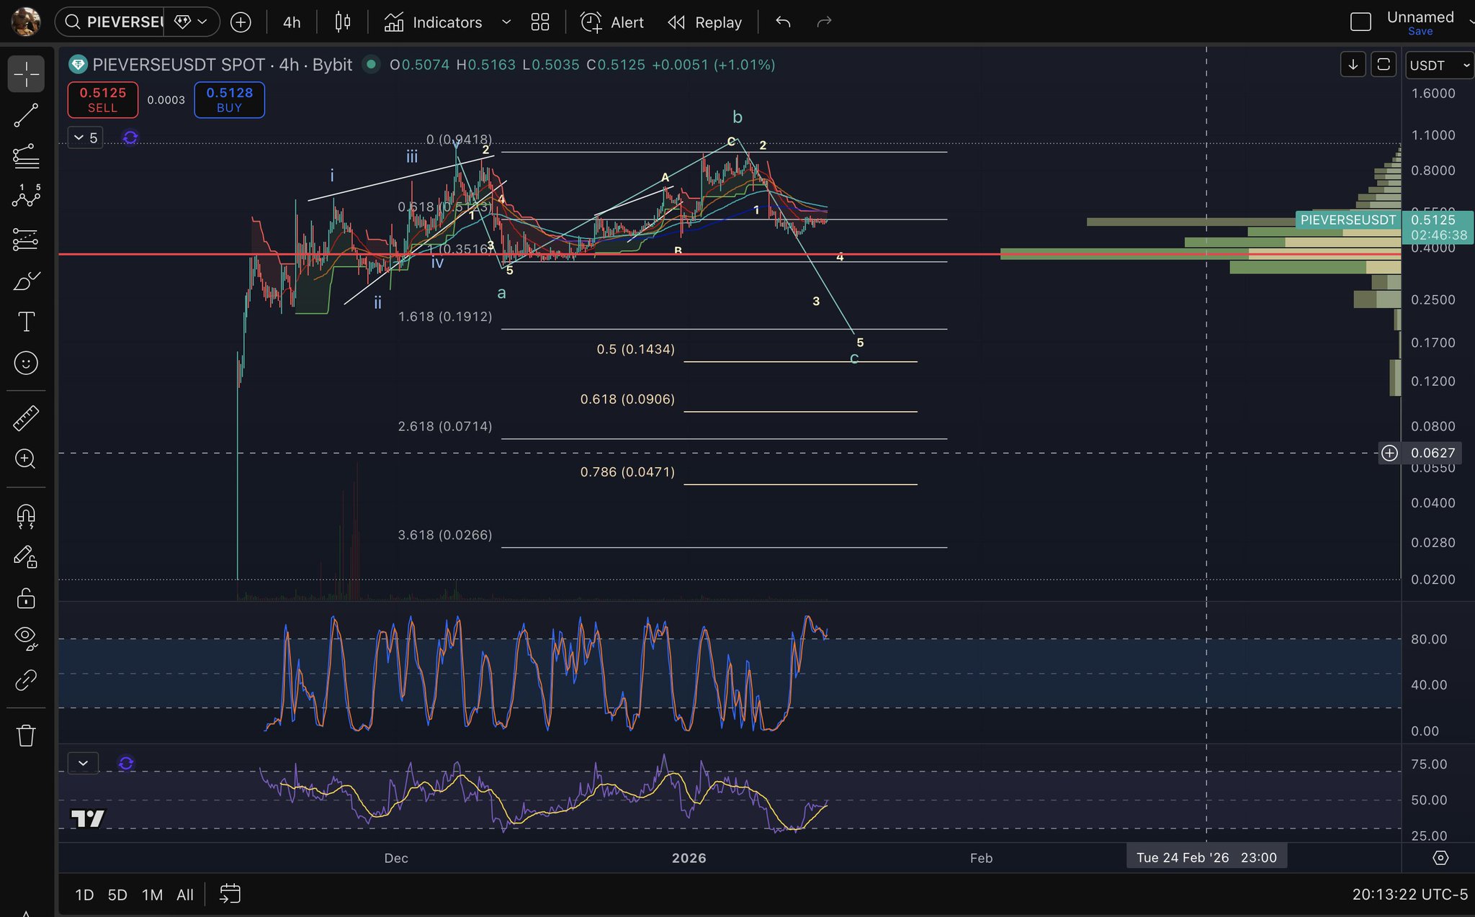
Task: Open the Replay bar mode
Action: pos(705,22)
